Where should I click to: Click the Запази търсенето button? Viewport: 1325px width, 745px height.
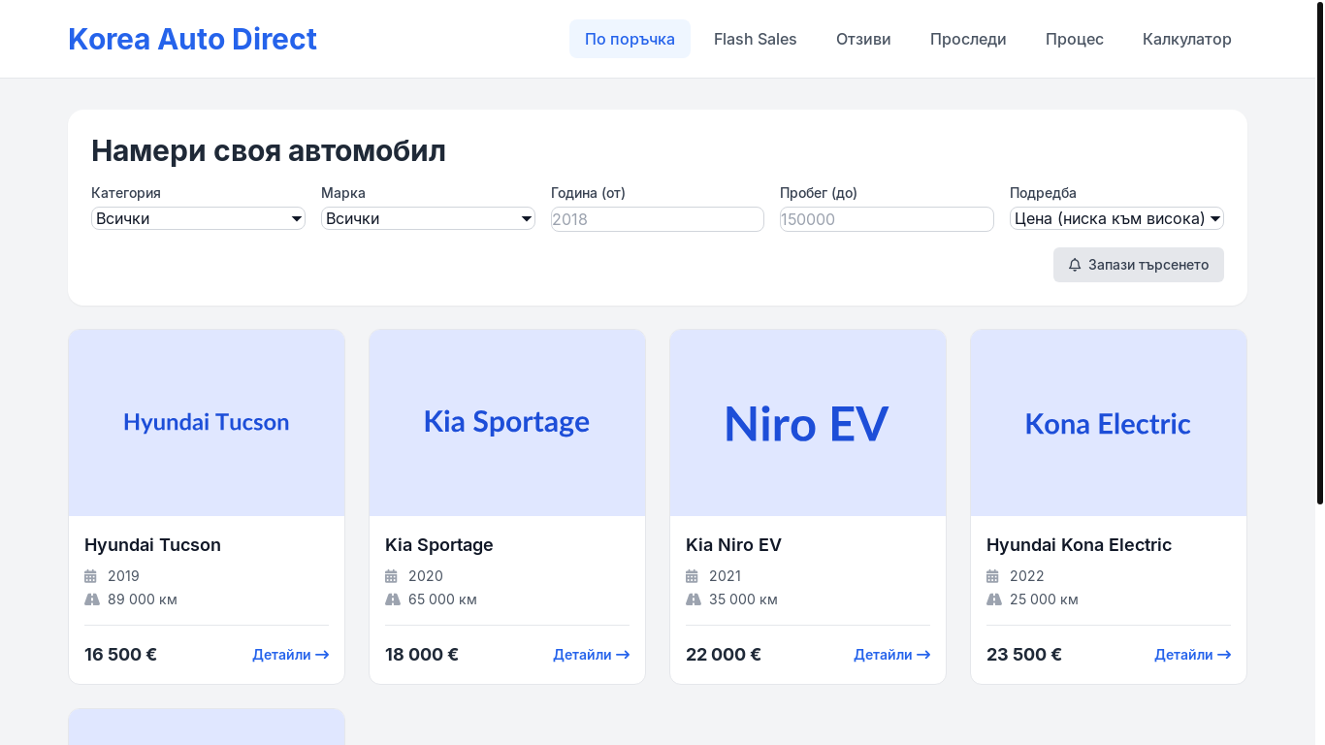[x=1139, y=265]
